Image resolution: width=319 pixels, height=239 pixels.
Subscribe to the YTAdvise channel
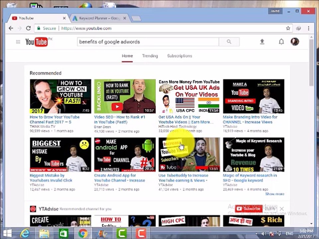pyautogui.click(x=249, y=209)
